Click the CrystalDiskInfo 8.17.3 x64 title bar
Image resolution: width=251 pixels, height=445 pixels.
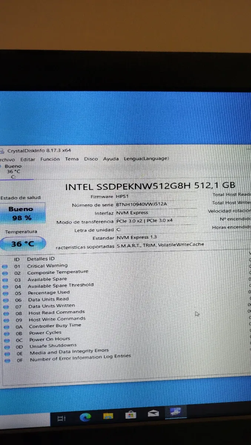39,151
